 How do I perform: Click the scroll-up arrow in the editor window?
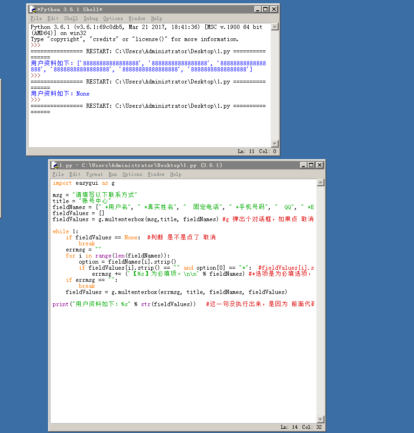click(321, 182)
